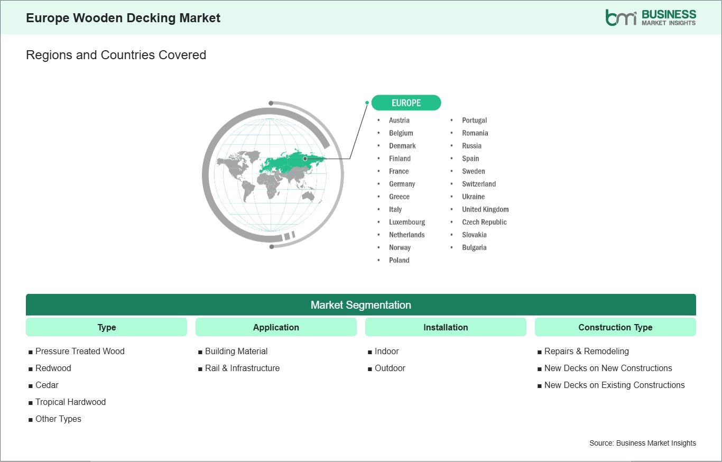Click 'Indoor' under Installation
Image resolution: width=722 pixels, height=462 pixels.
click(386, 352)
